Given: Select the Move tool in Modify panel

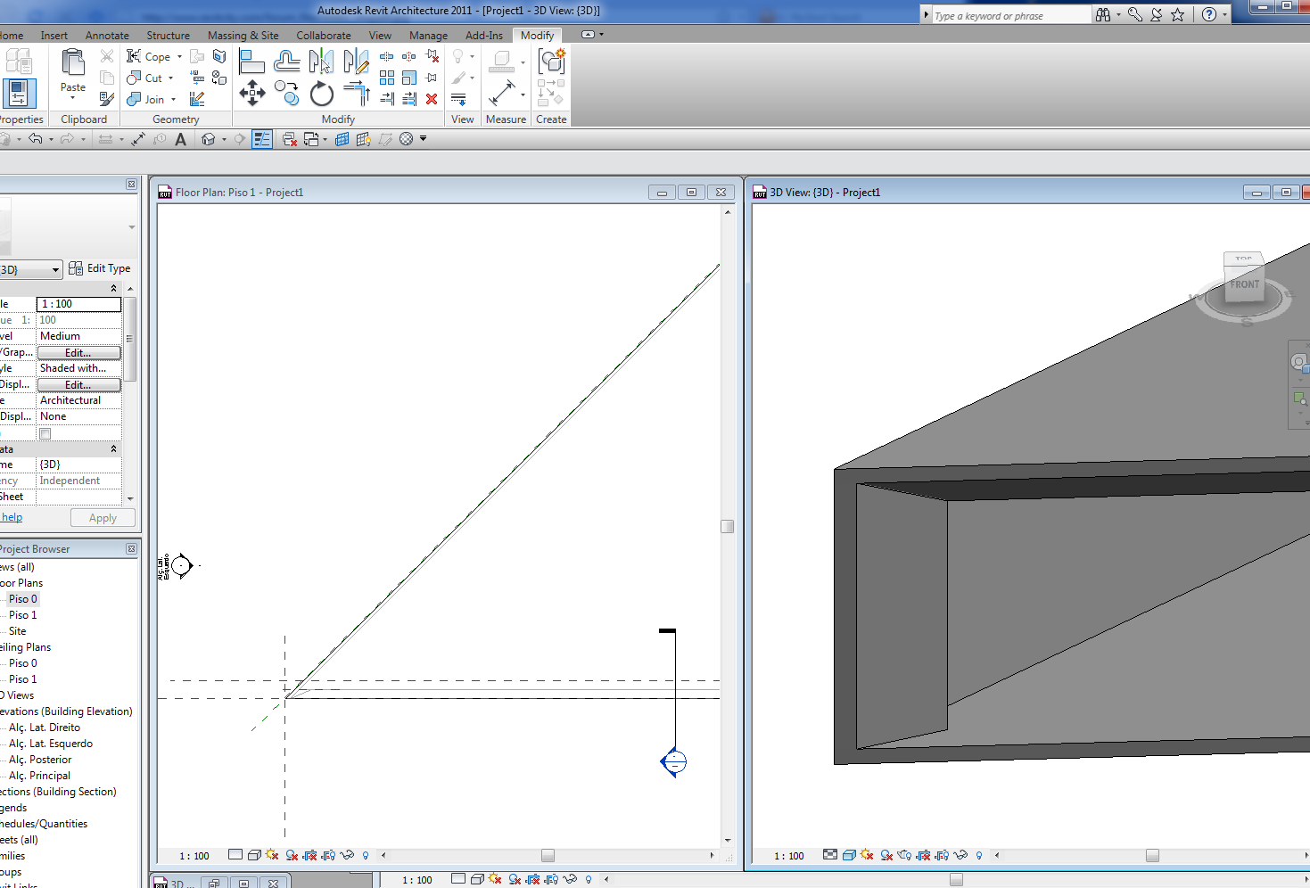Looking at the screenshot, I should click(x=252, y=93).
